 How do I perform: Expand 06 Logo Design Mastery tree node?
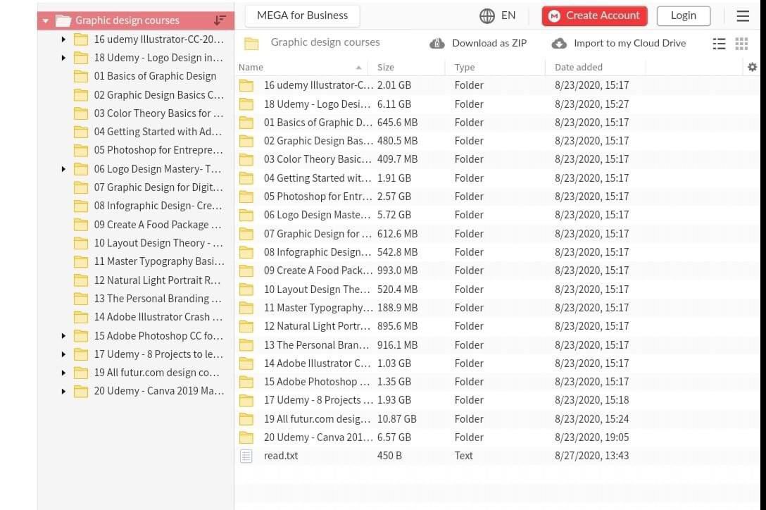pyautogui.click(x=63, y=169)
